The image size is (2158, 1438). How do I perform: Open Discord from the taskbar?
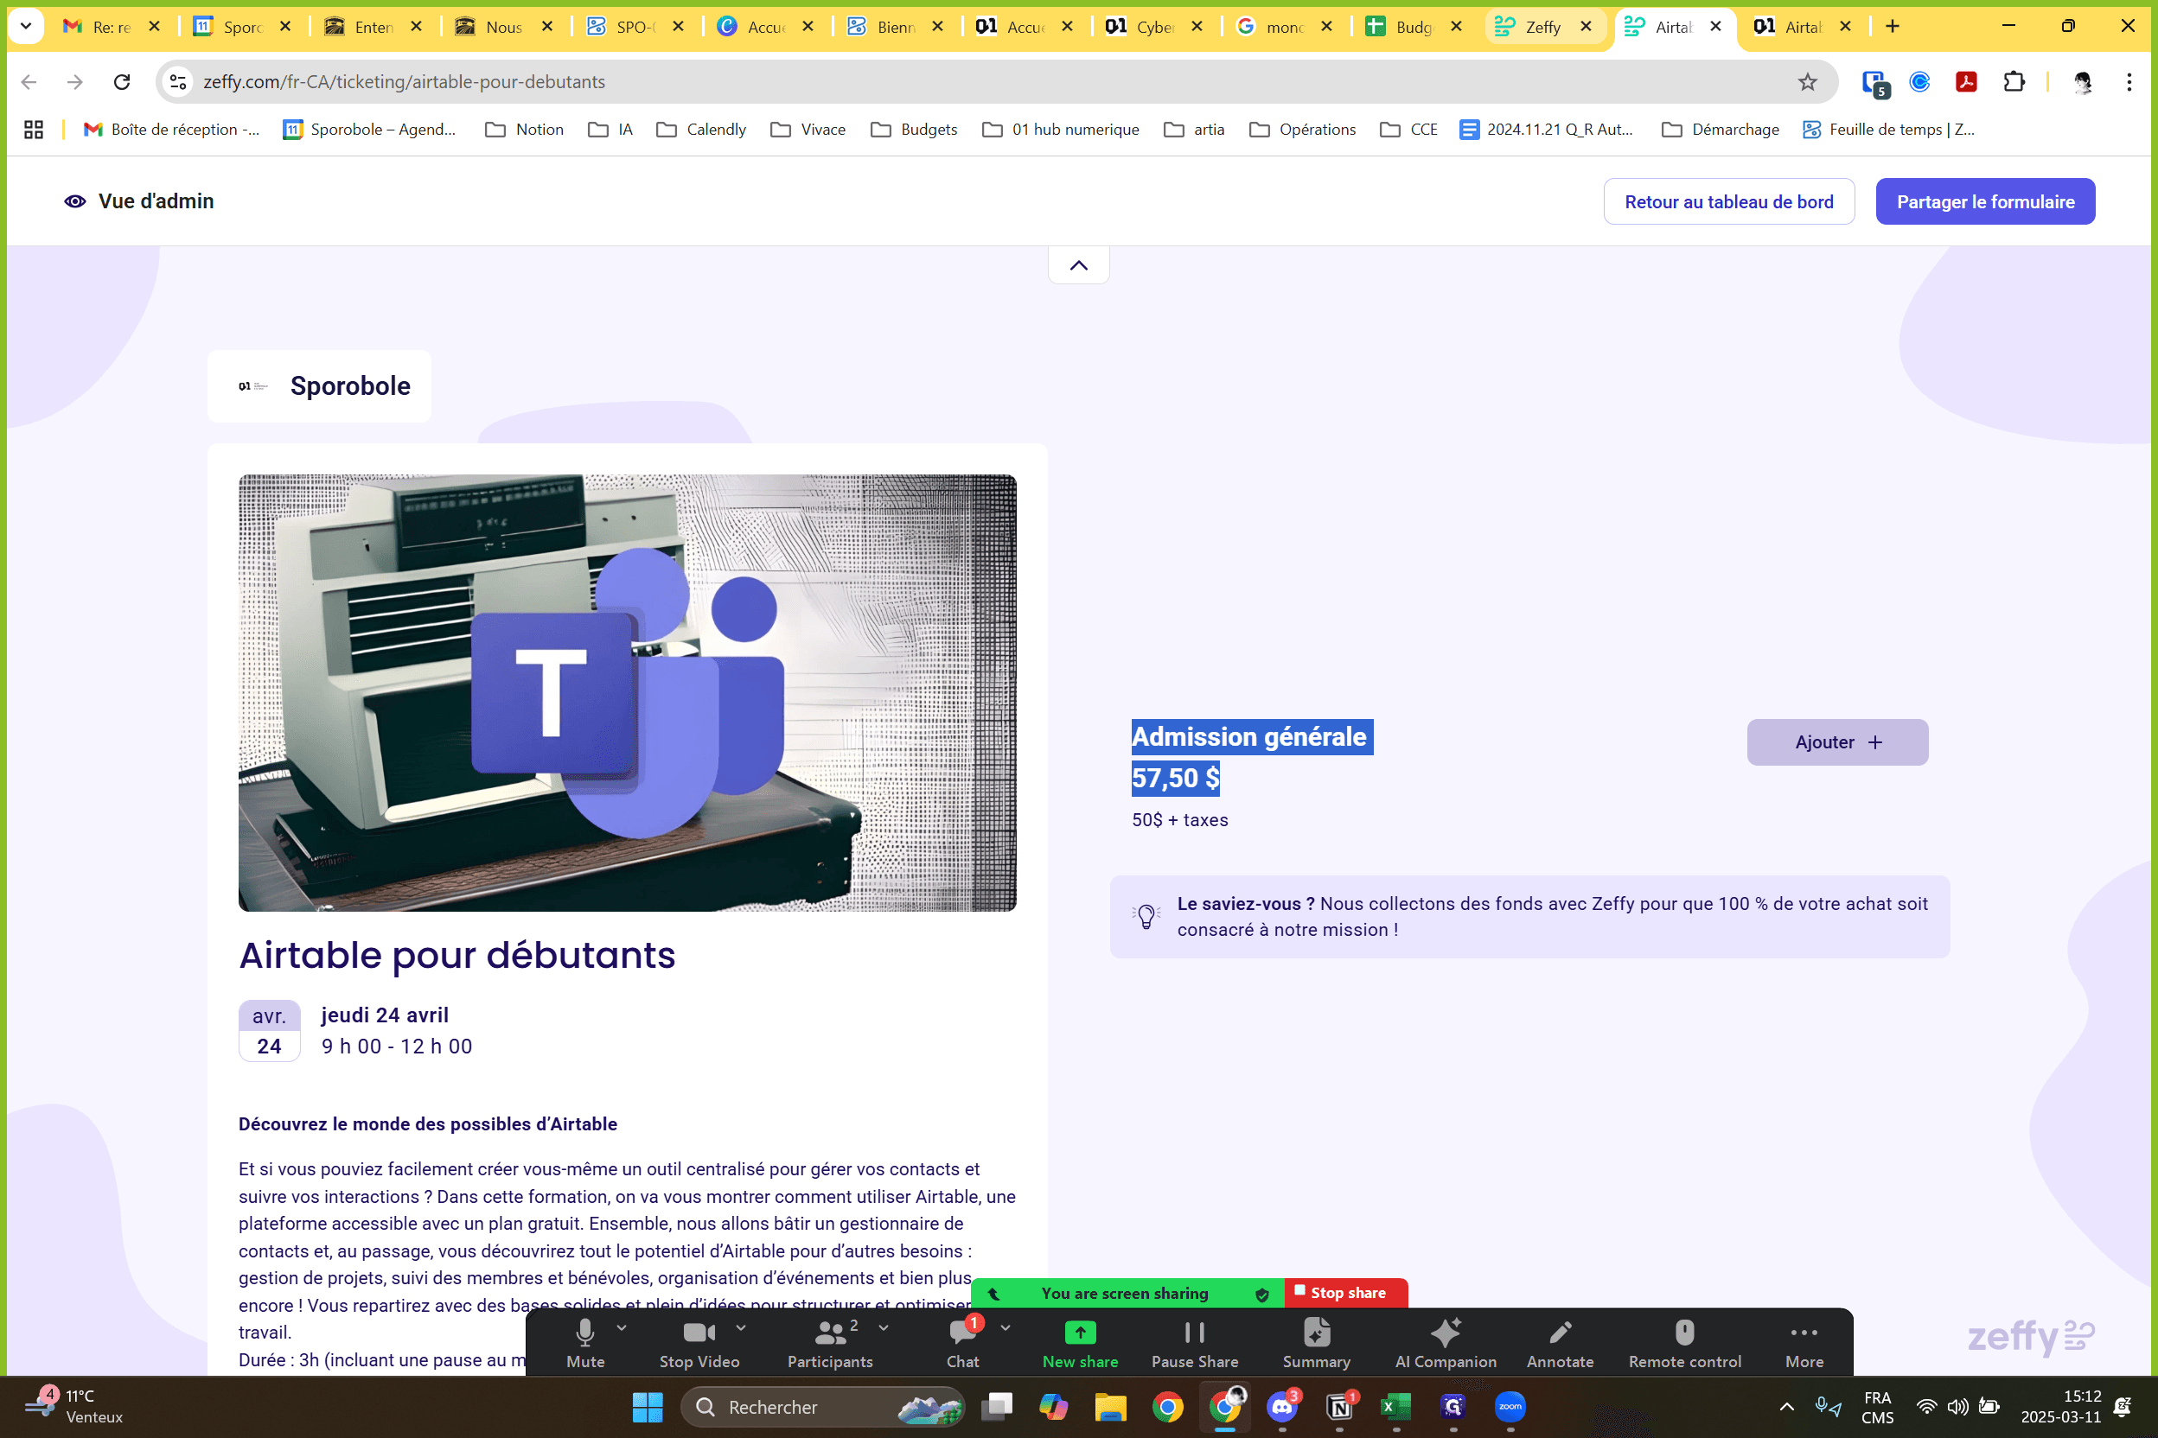pos(1282,1406)
